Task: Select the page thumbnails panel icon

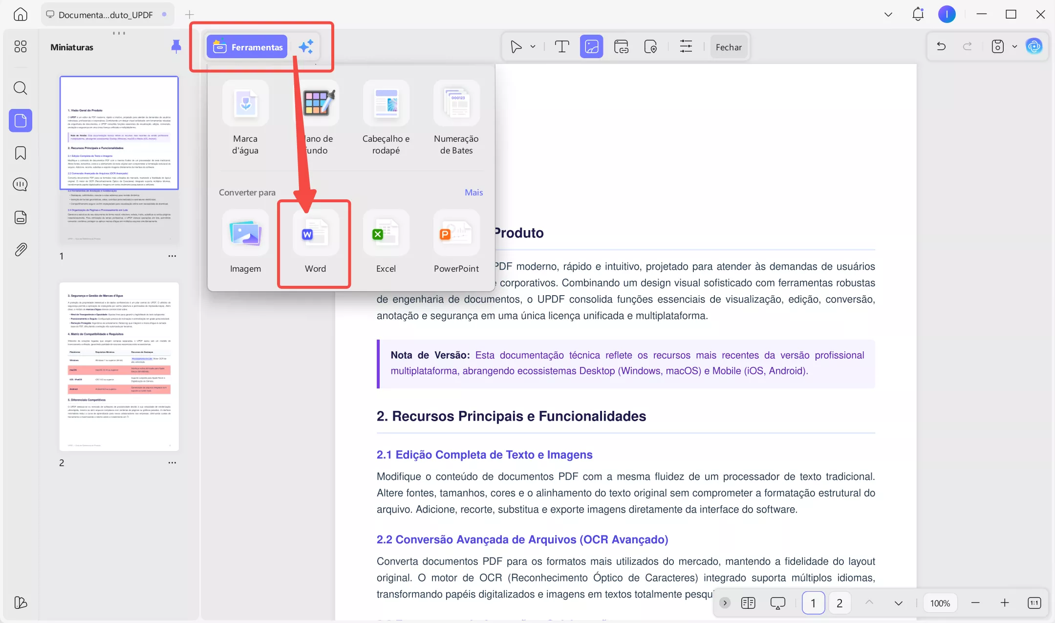Action: click(21, 120)
